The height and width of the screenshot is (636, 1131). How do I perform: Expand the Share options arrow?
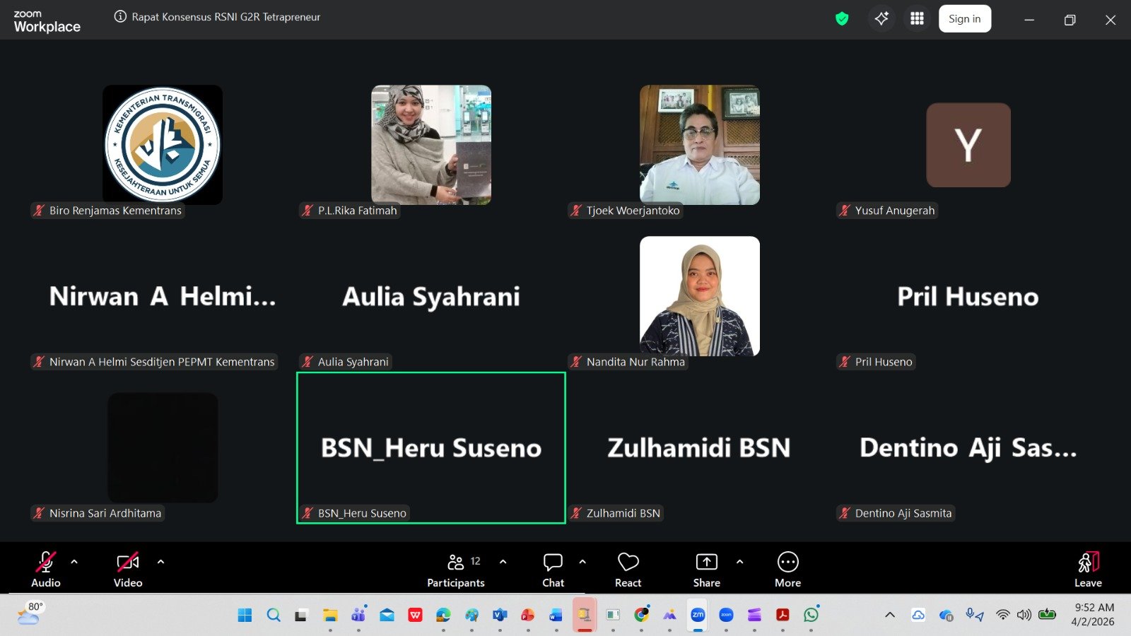(x=739, y=562)
